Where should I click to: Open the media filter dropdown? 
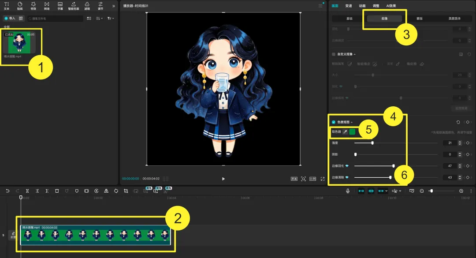pos(111,19)
